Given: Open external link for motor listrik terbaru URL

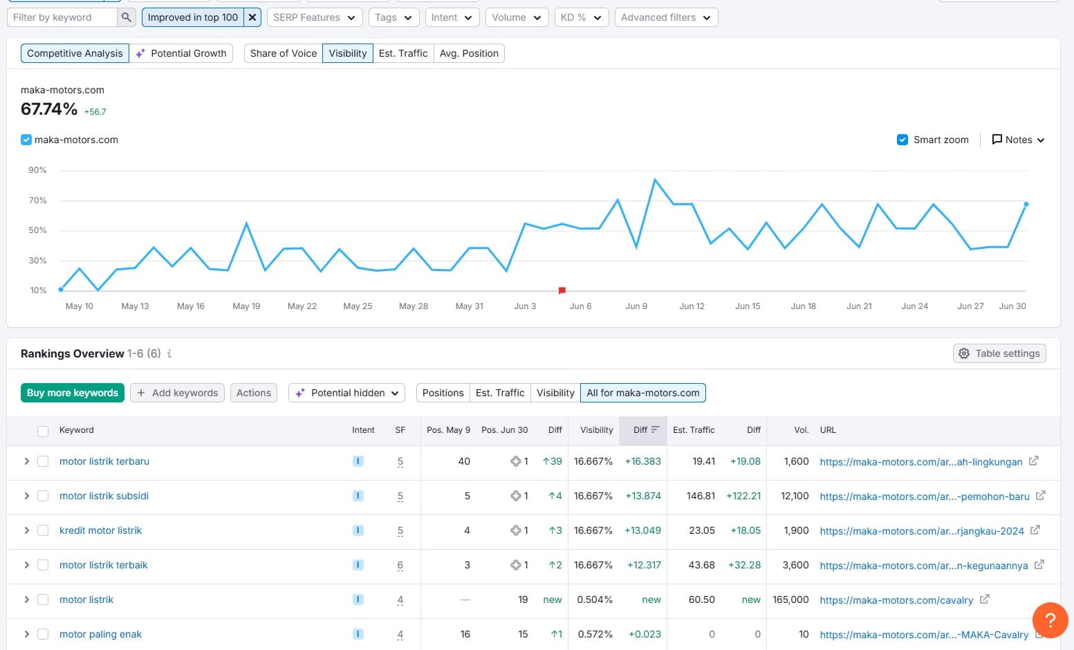Looking at the screenshot, I should coord(1033,461).
